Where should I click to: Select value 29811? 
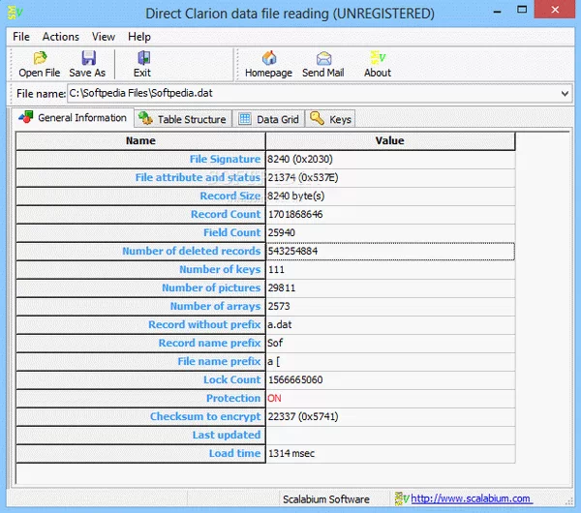click(x=282, y=287)
